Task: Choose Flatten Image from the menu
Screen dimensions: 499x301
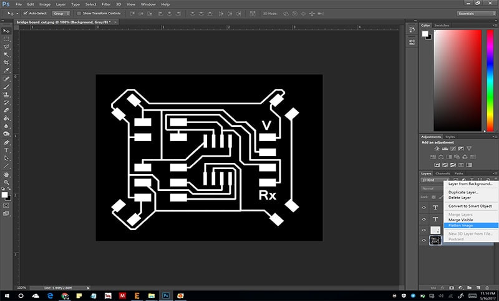Action: tap(471, 226)
